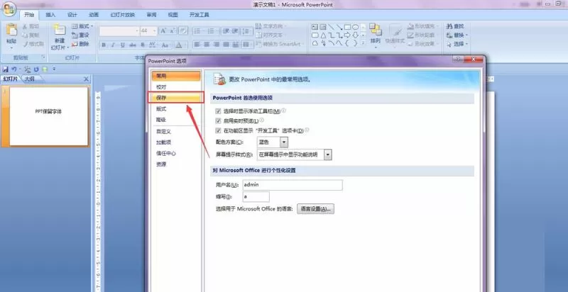
Task: Click the Center text alignment icon
Action: (207, 45)
